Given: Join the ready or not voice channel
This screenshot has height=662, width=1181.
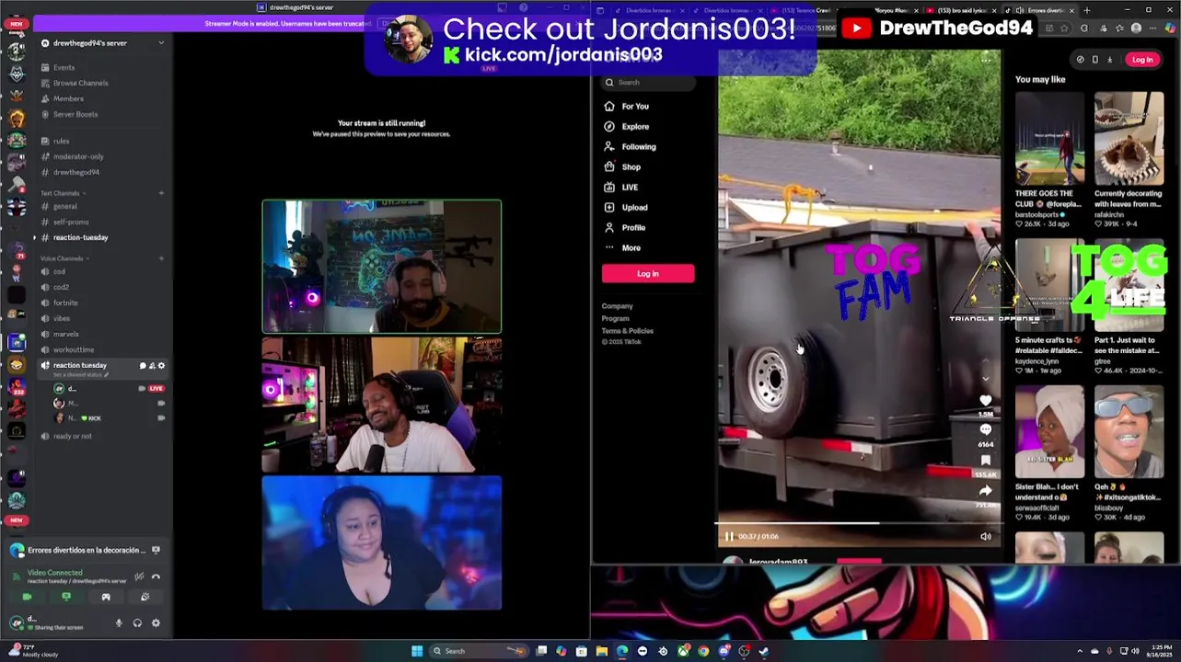Looking at the screenshot, I should [72, 436].
